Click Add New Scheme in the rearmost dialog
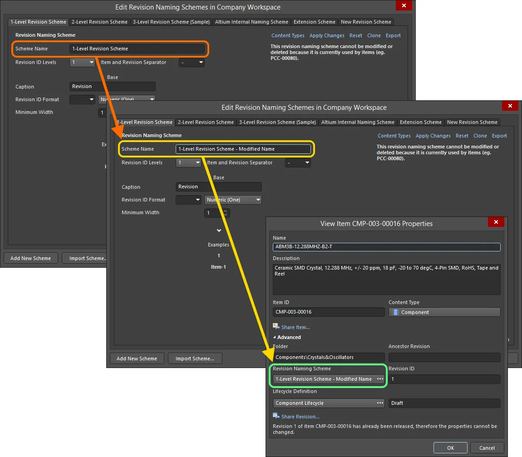The height and width of the screenshot is (457, 522). coord(30,258)
